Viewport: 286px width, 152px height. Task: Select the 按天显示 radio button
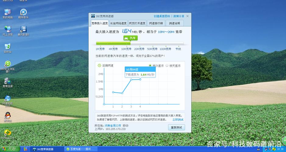click(x=167, y=66)
